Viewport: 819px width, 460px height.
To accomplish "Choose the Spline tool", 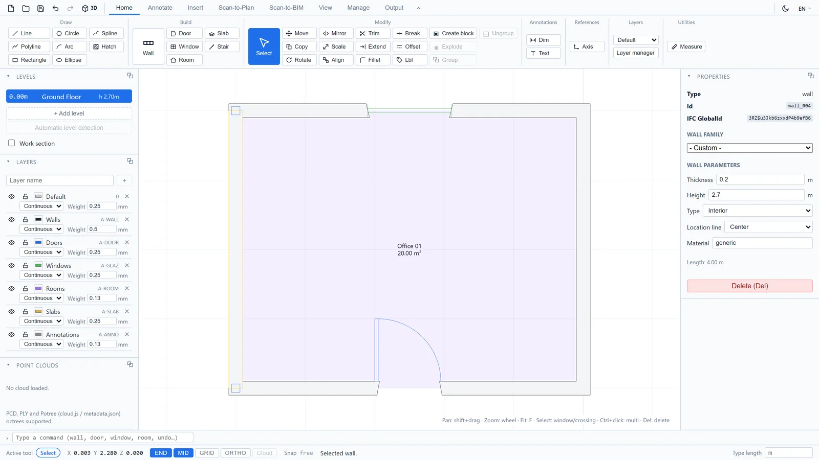I will tap(106, 33).
